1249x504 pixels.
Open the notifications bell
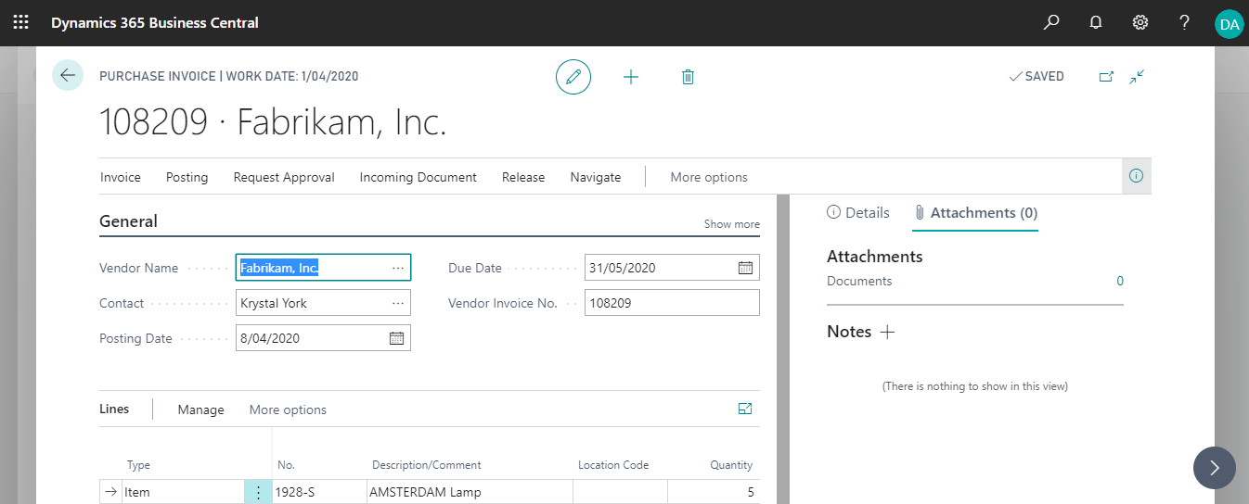pos(1096,23)
